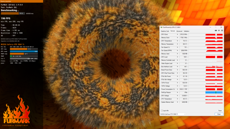Open the Advanced tab

[x=179, y=31]
